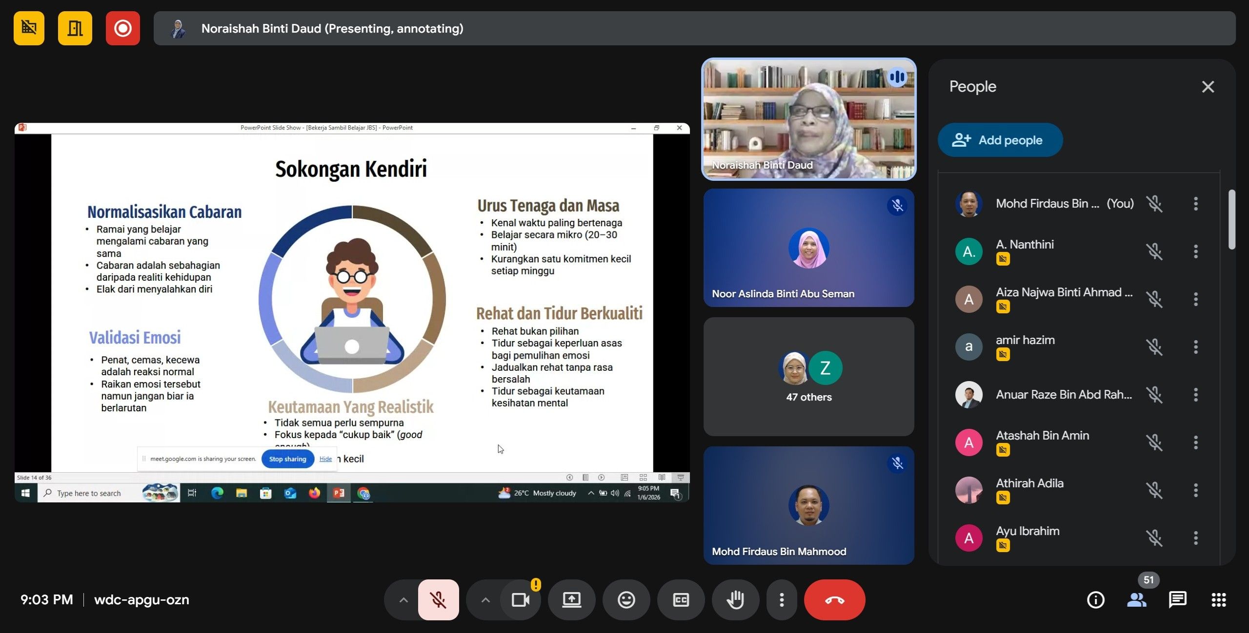Expand video settings chevron beside camera

[485, 600]
